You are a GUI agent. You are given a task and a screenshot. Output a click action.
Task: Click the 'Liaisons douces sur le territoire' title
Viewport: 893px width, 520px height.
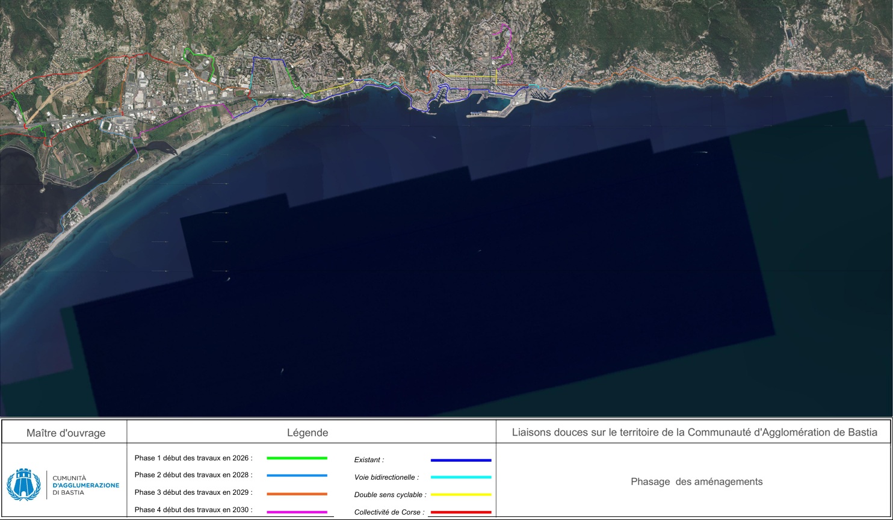click(694, 432)
